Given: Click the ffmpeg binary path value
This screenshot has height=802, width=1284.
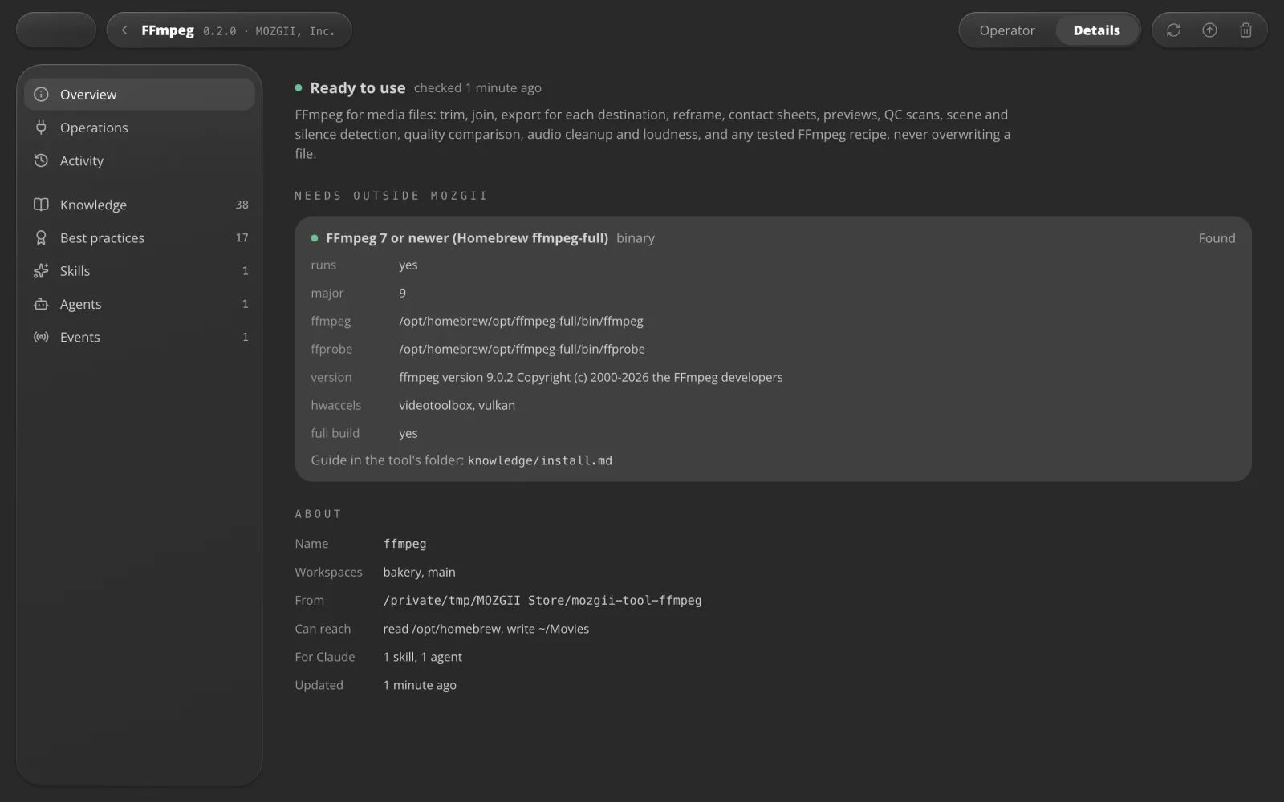Looking at the screenshot, I should 521,321.
